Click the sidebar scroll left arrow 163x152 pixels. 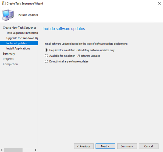(x=2, y=150)
